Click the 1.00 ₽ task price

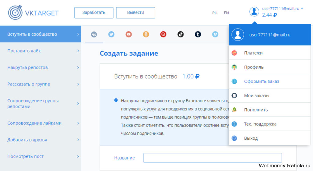pyautogui.click(x=191, y=76)
